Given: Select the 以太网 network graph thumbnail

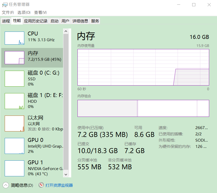Looking at the screenshot, I should [14, 123].
